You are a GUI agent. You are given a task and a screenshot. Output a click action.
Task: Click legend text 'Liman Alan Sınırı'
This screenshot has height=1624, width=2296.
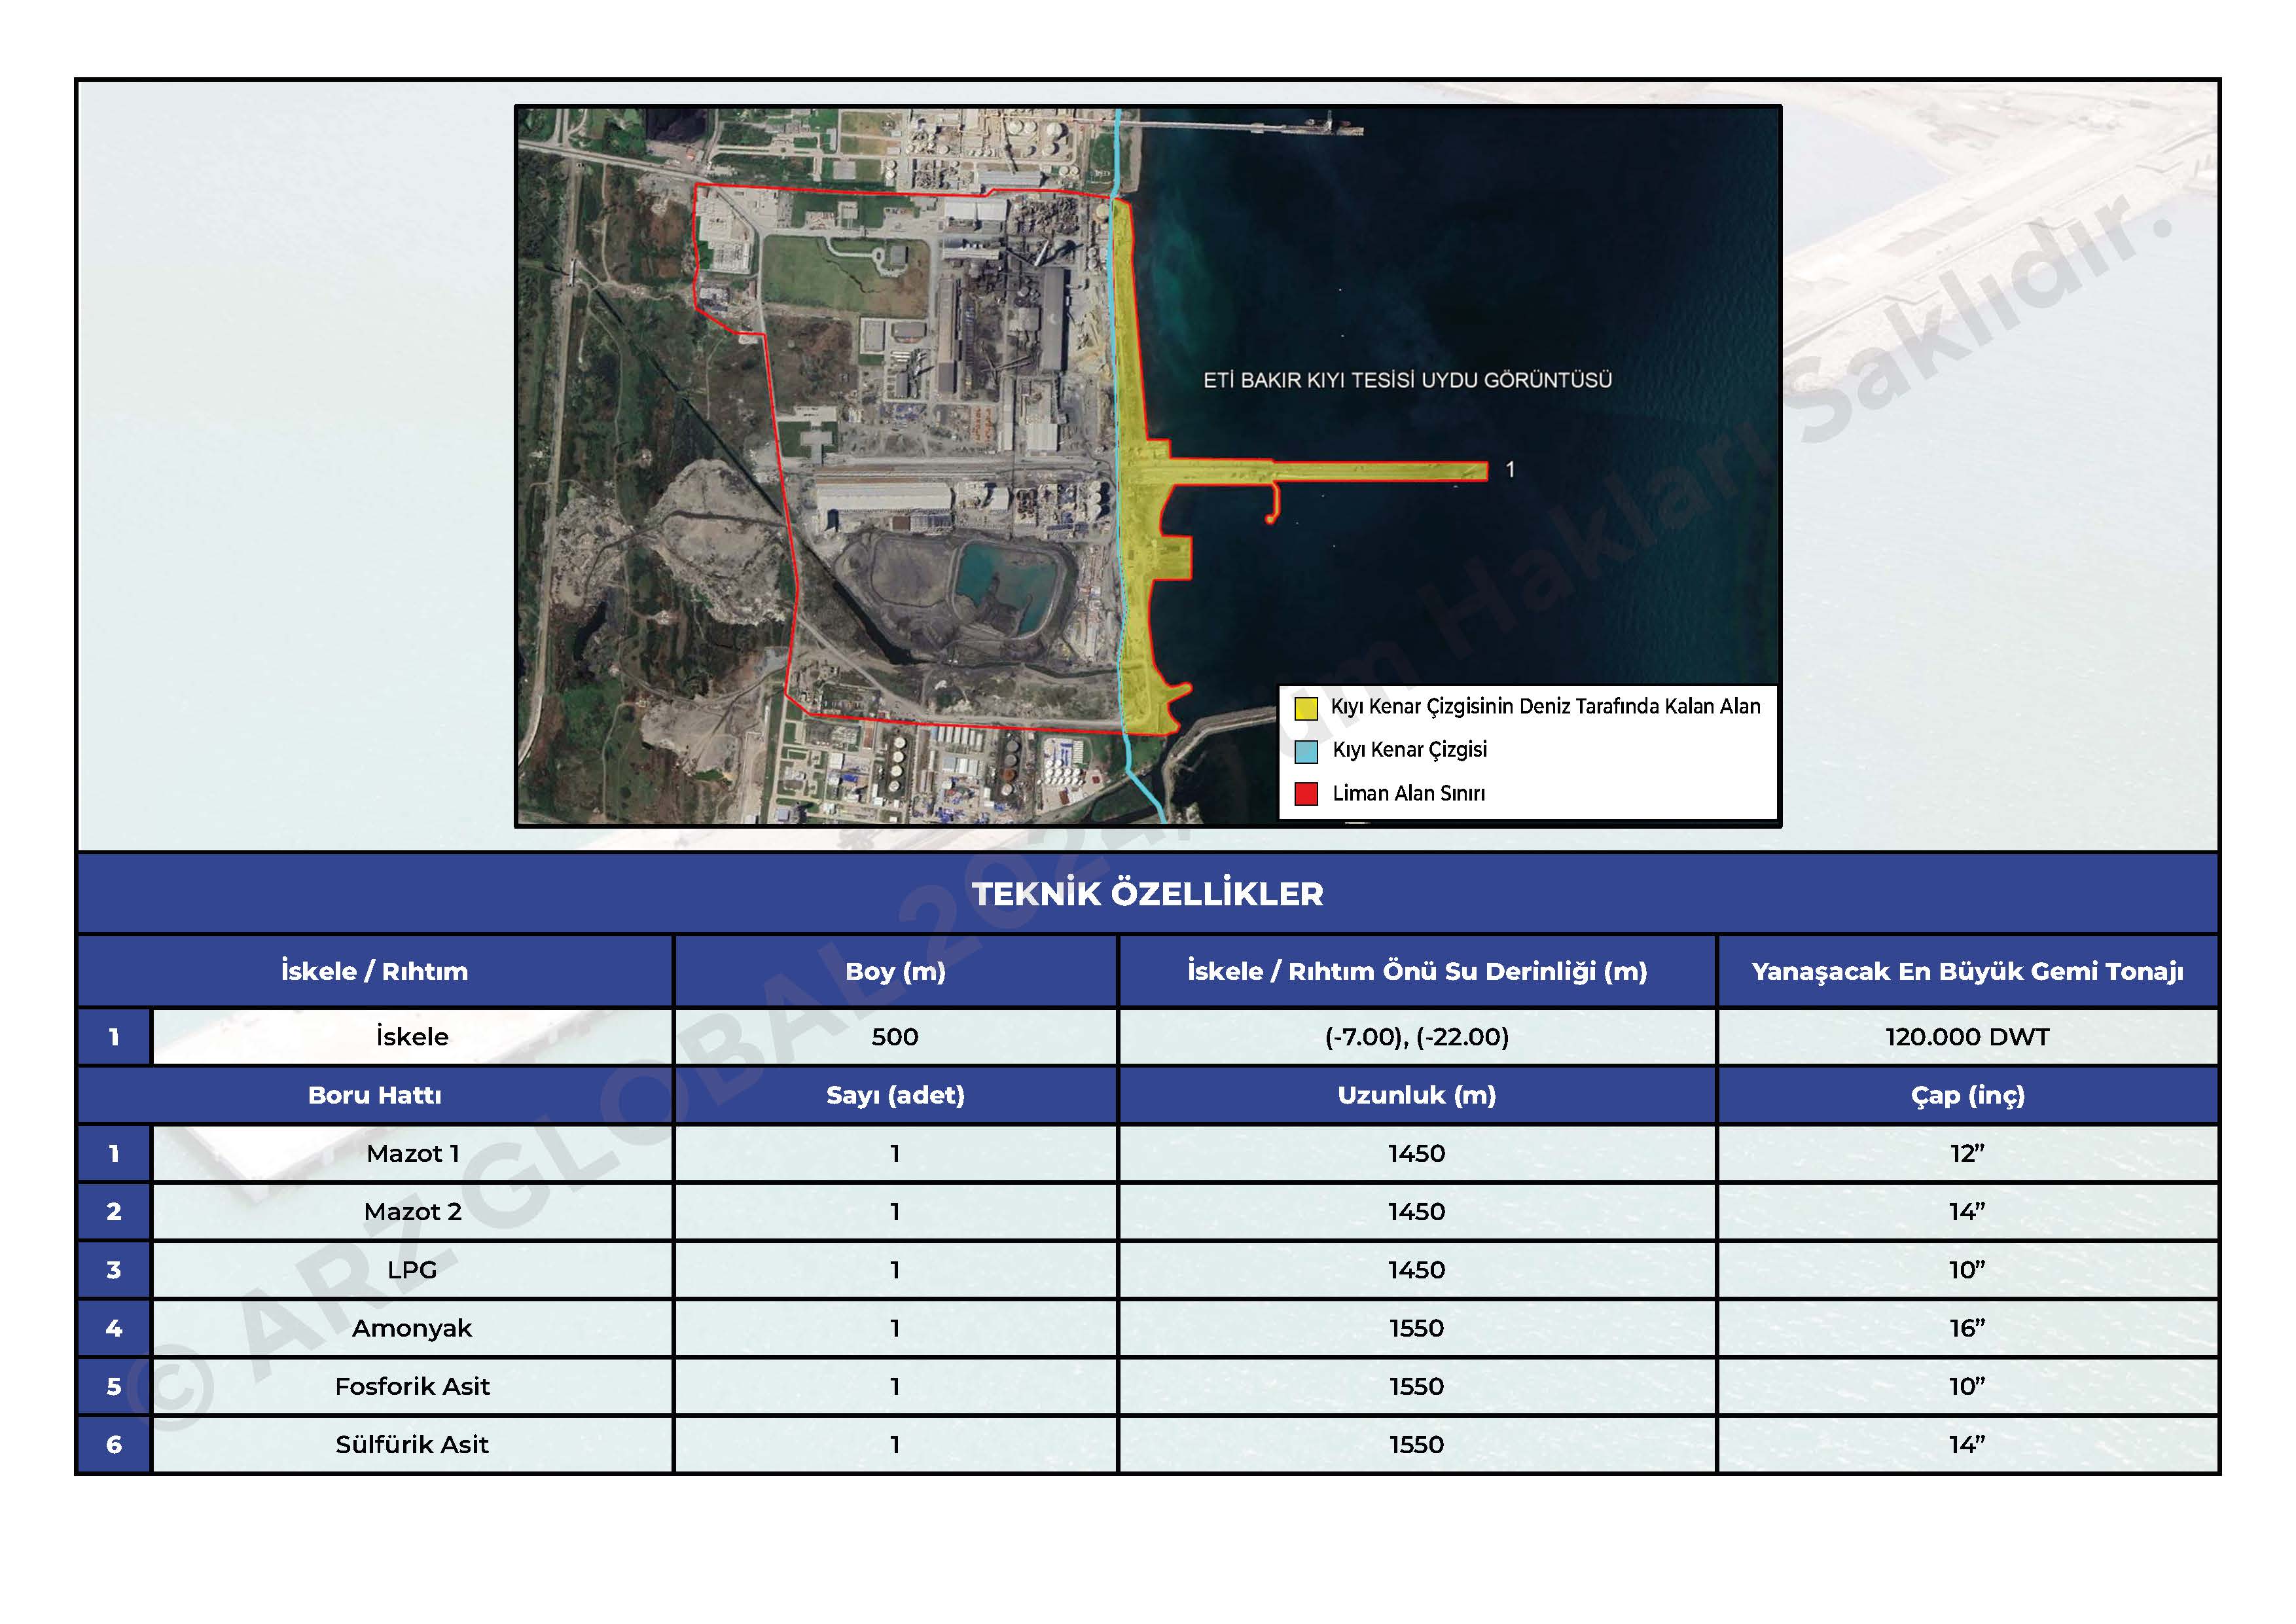point(1409,794)
